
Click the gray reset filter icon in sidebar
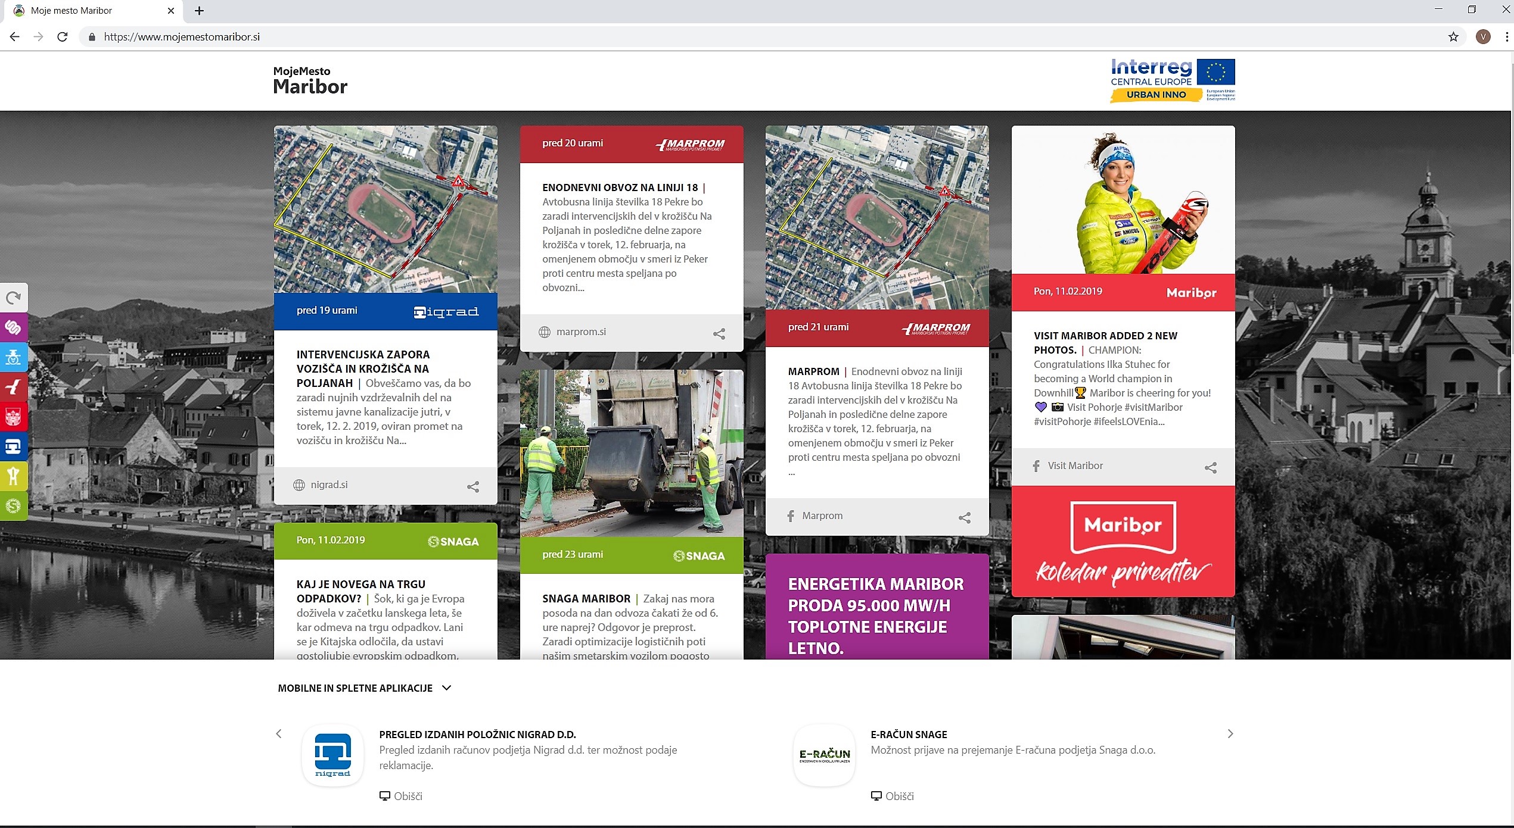coord(13,298)
